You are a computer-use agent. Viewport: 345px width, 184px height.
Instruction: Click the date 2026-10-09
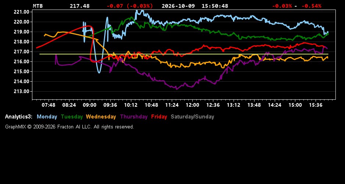pyautogui.click(x=178, y=6)
